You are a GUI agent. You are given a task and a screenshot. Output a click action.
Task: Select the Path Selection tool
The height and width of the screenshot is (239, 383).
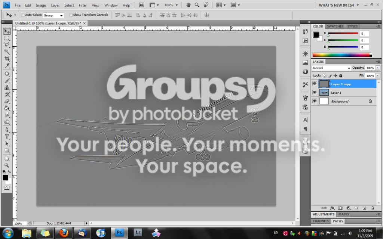point(7,143)
